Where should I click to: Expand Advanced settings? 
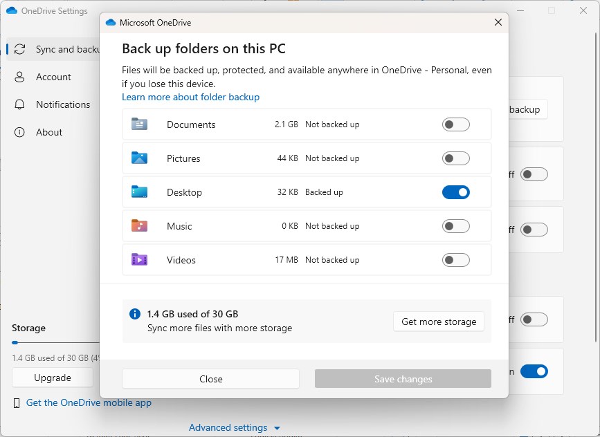pos(235,428)
